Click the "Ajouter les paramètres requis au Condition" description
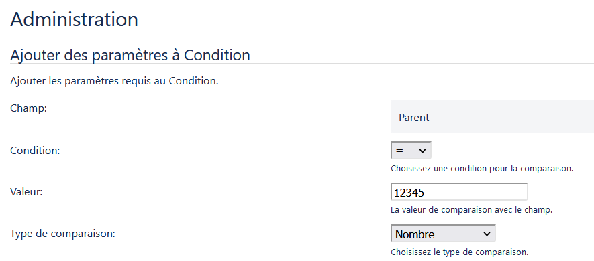Screen dimensions: 594x261 [x=114, y=81]
